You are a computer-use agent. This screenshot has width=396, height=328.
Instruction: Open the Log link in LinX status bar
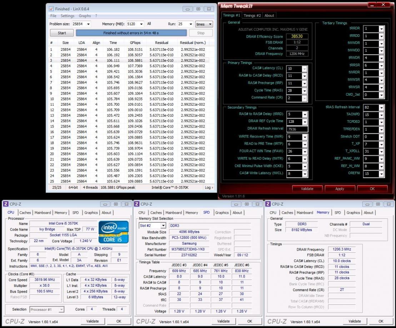click(x=209, y=187)
